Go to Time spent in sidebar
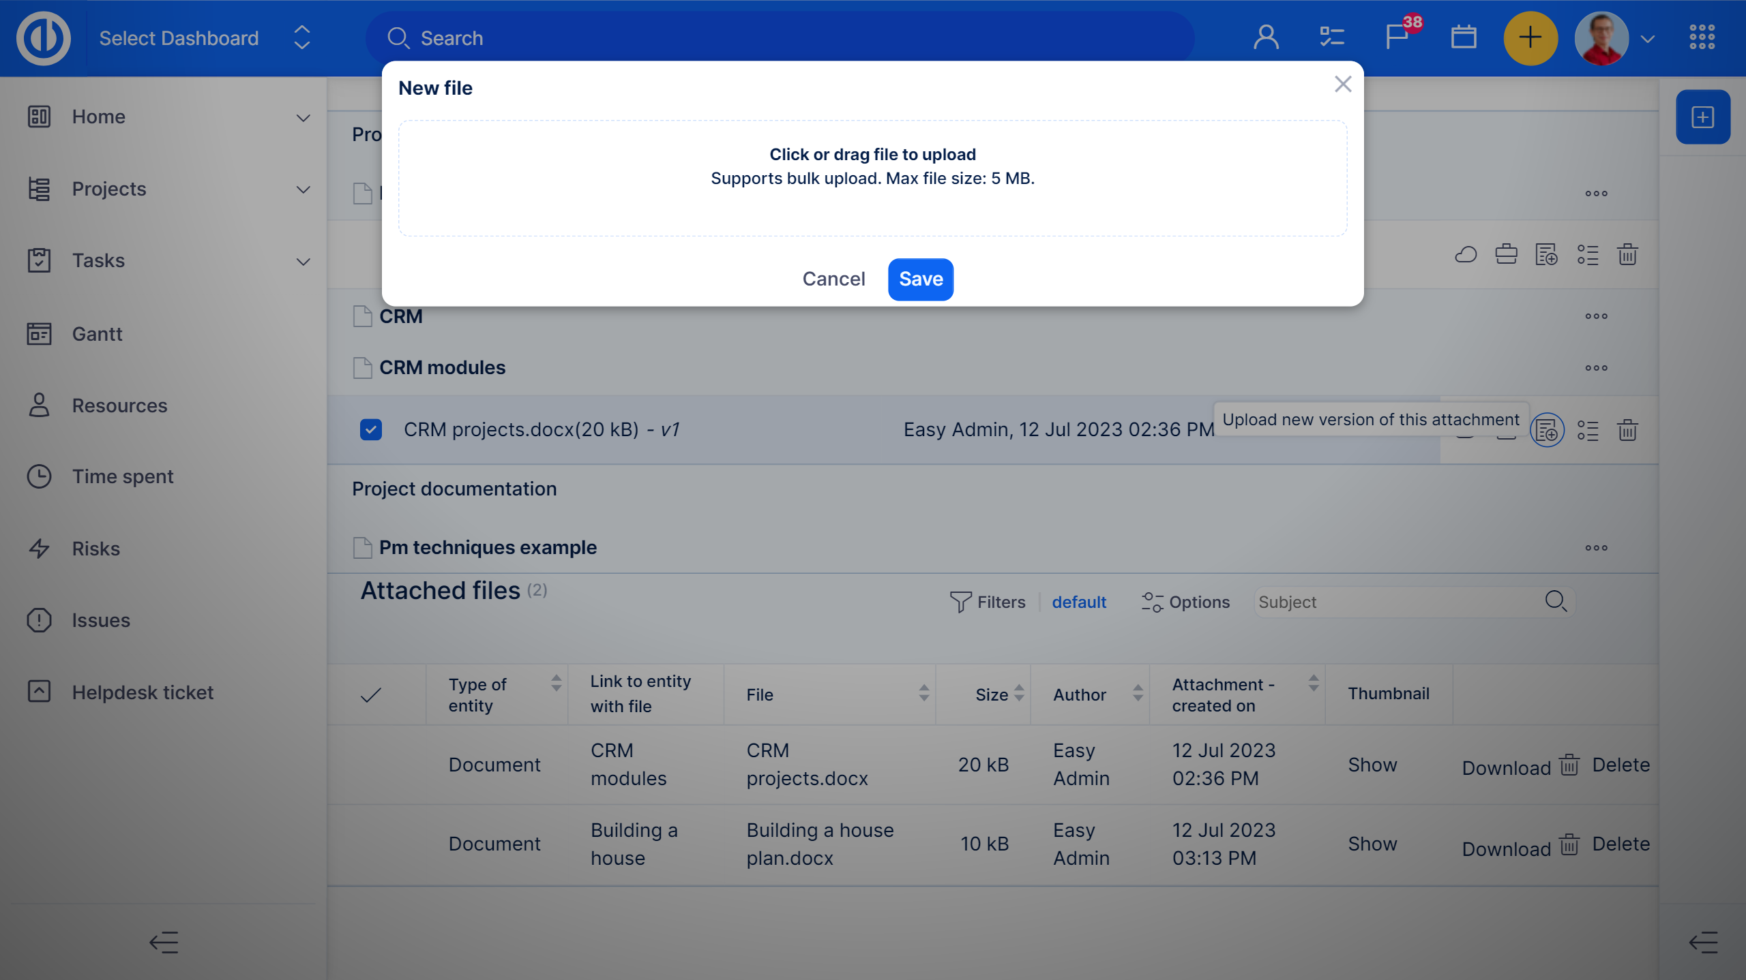This screenshot has height=980, width=1746. coord(123,476)
